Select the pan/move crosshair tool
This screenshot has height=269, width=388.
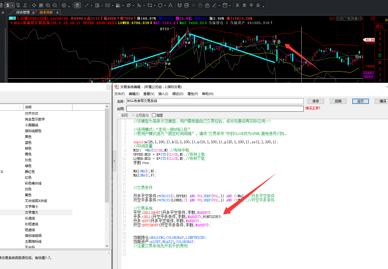(34, 5)
